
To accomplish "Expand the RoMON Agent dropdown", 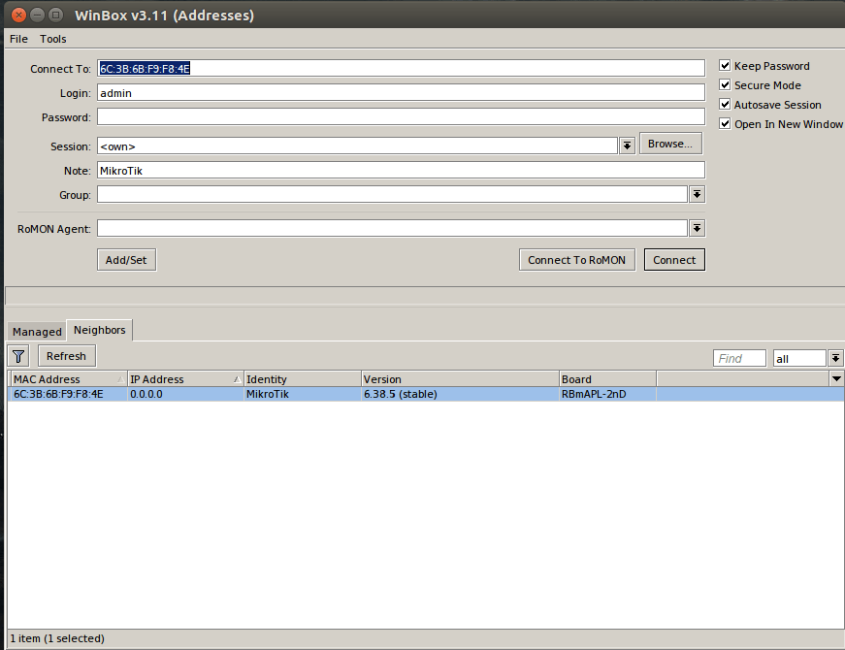I will [697, 228].
